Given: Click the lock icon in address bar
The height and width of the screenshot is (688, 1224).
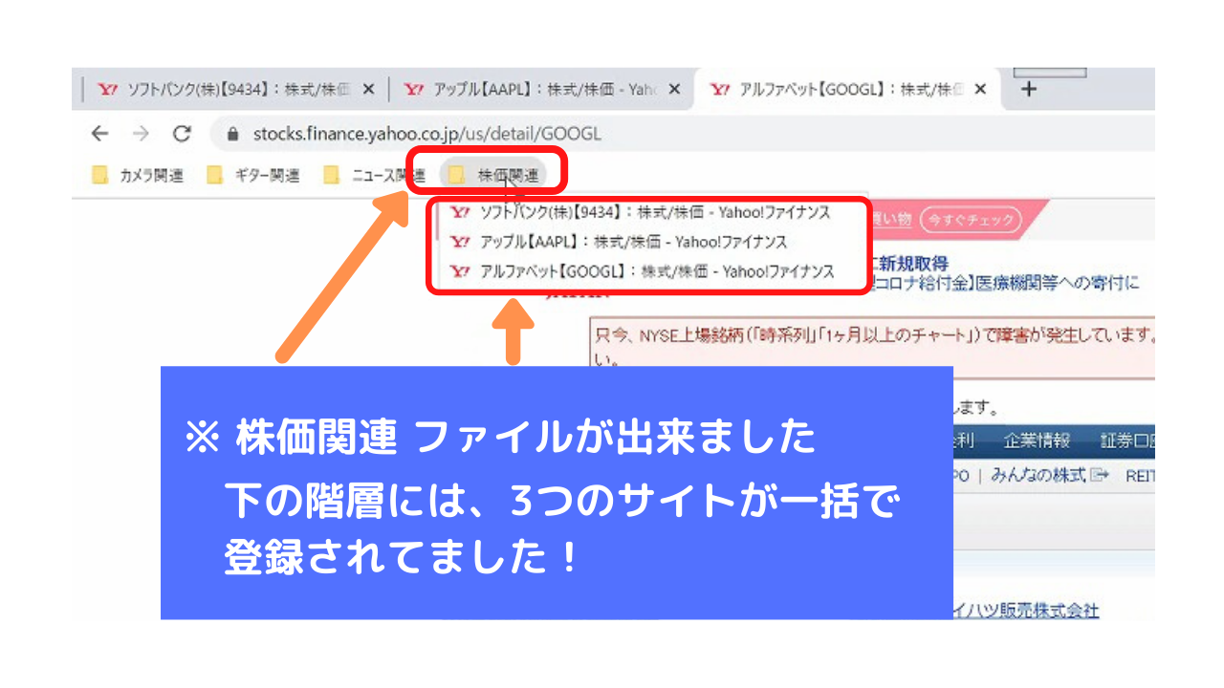Looking at the screenshot, I should 232,135.
